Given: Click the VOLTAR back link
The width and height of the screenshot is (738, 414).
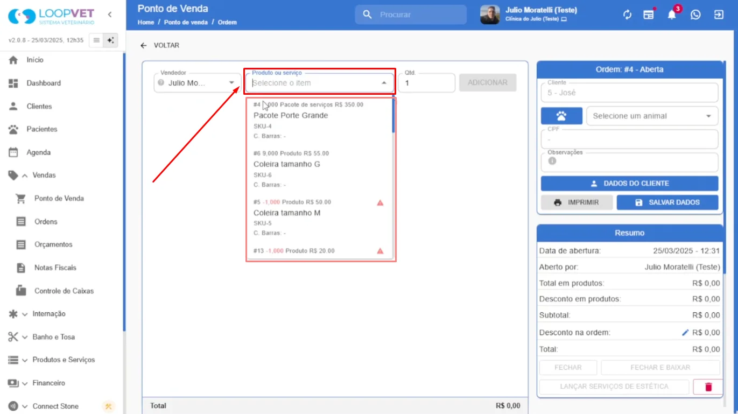Looking at the screenshot, I should coord(160,46).
